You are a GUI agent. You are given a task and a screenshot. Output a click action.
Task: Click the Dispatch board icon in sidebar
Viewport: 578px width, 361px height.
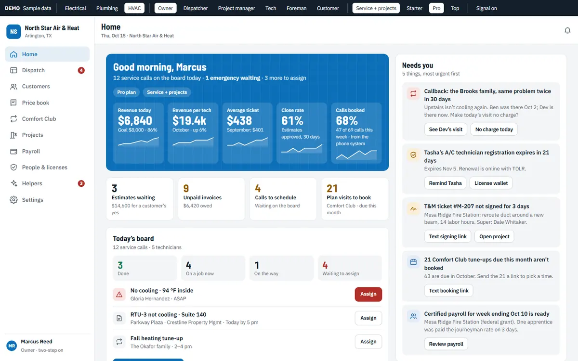[13, 70]
